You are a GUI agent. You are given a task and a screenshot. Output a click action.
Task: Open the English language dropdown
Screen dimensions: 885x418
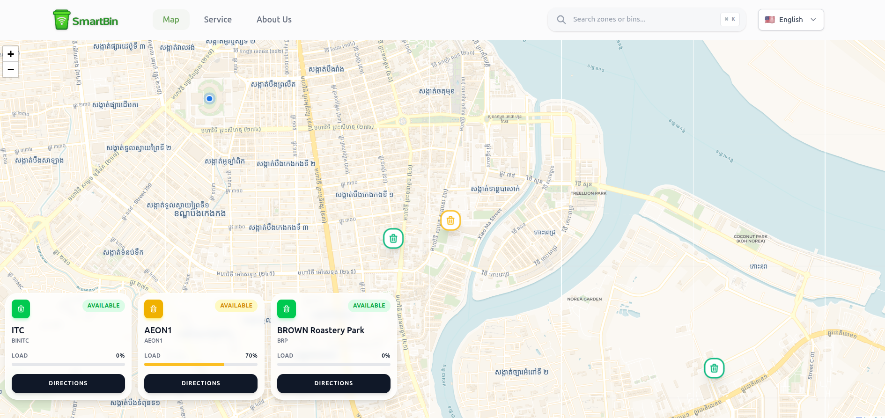[x=791, y=20]
